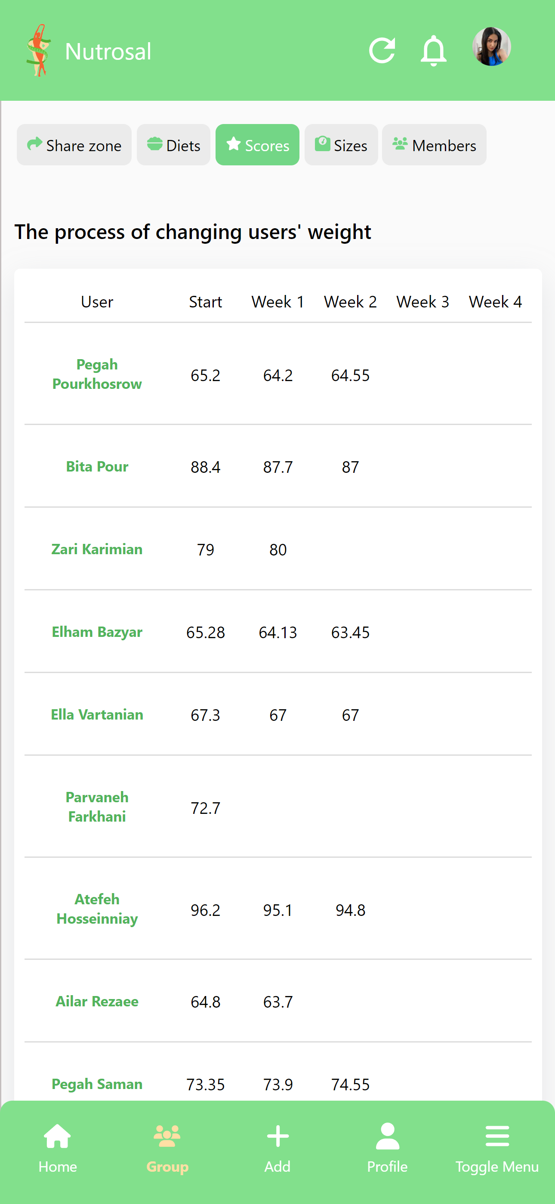Open Zari Karimian's profile link

tap(97, 549)
